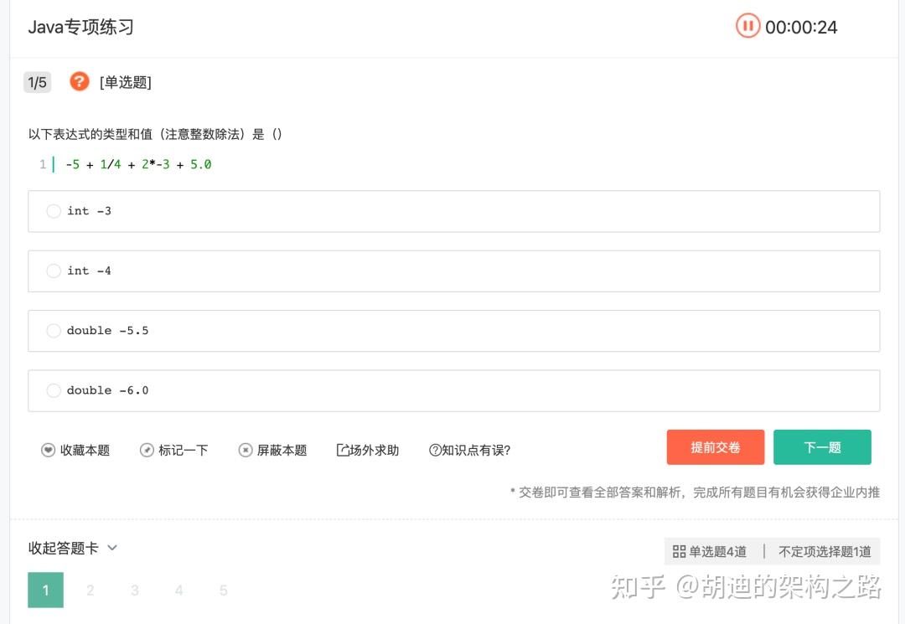Click the 提前交卷 submit button

click(715, 446)
